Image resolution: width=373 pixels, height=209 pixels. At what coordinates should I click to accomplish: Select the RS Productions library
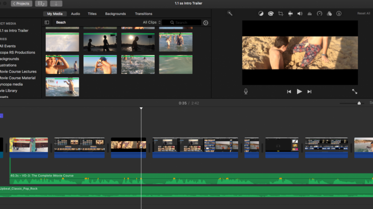click(x=18, y=52)
